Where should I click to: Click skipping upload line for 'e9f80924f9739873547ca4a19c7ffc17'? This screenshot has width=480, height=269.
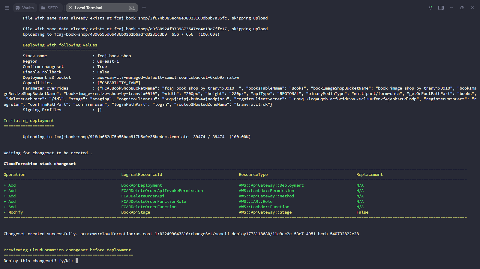pos(145,29)
